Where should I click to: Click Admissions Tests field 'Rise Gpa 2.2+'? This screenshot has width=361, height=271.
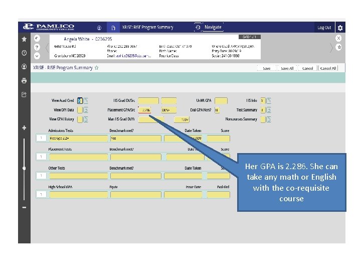78,139
